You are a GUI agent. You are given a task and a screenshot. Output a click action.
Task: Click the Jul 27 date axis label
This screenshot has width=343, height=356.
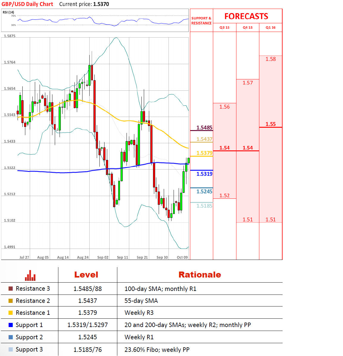click(24, 258)
